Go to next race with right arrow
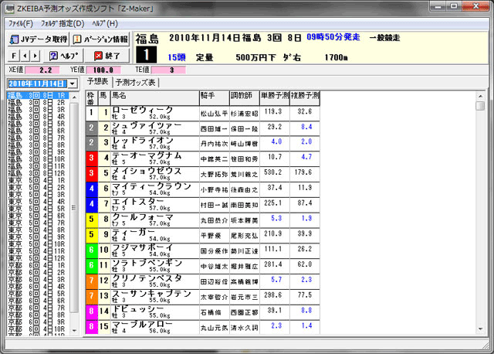Screen dimensions: 494x354 pyautogui.click(x=36, y=56)
